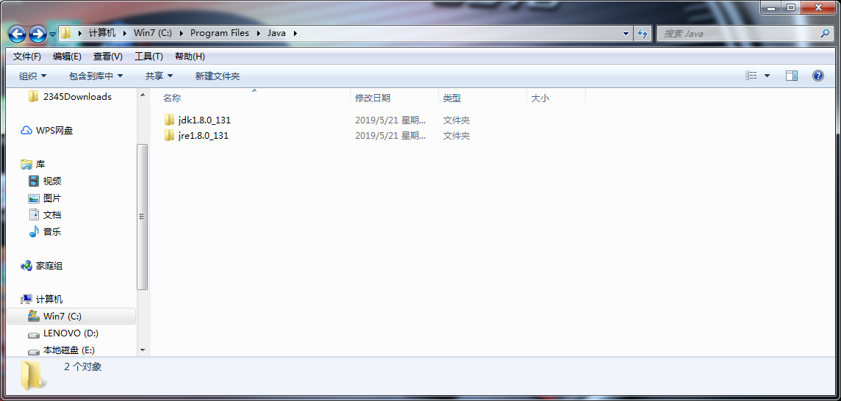Click the folder icon in address bar
This screenshot has height=401, width=841.
(x=65, y=33)
